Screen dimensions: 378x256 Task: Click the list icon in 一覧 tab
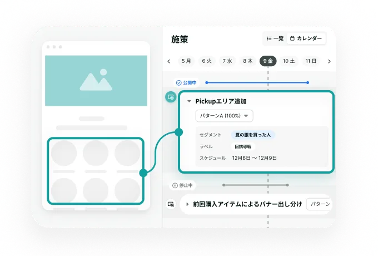(x=269, y=38)
